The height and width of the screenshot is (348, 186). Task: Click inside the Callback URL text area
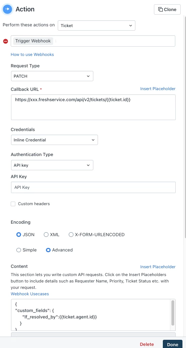93,107
